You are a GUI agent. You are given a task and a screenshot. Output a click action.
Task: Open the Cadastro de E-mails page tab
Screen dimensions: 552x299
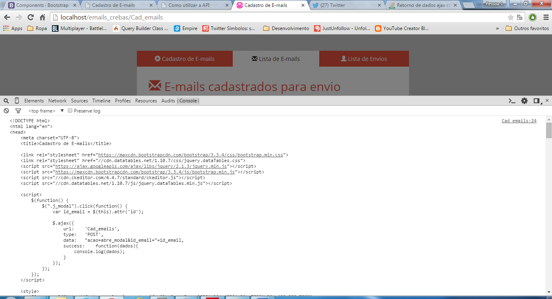pyautogui.click(x=185, y=59)
